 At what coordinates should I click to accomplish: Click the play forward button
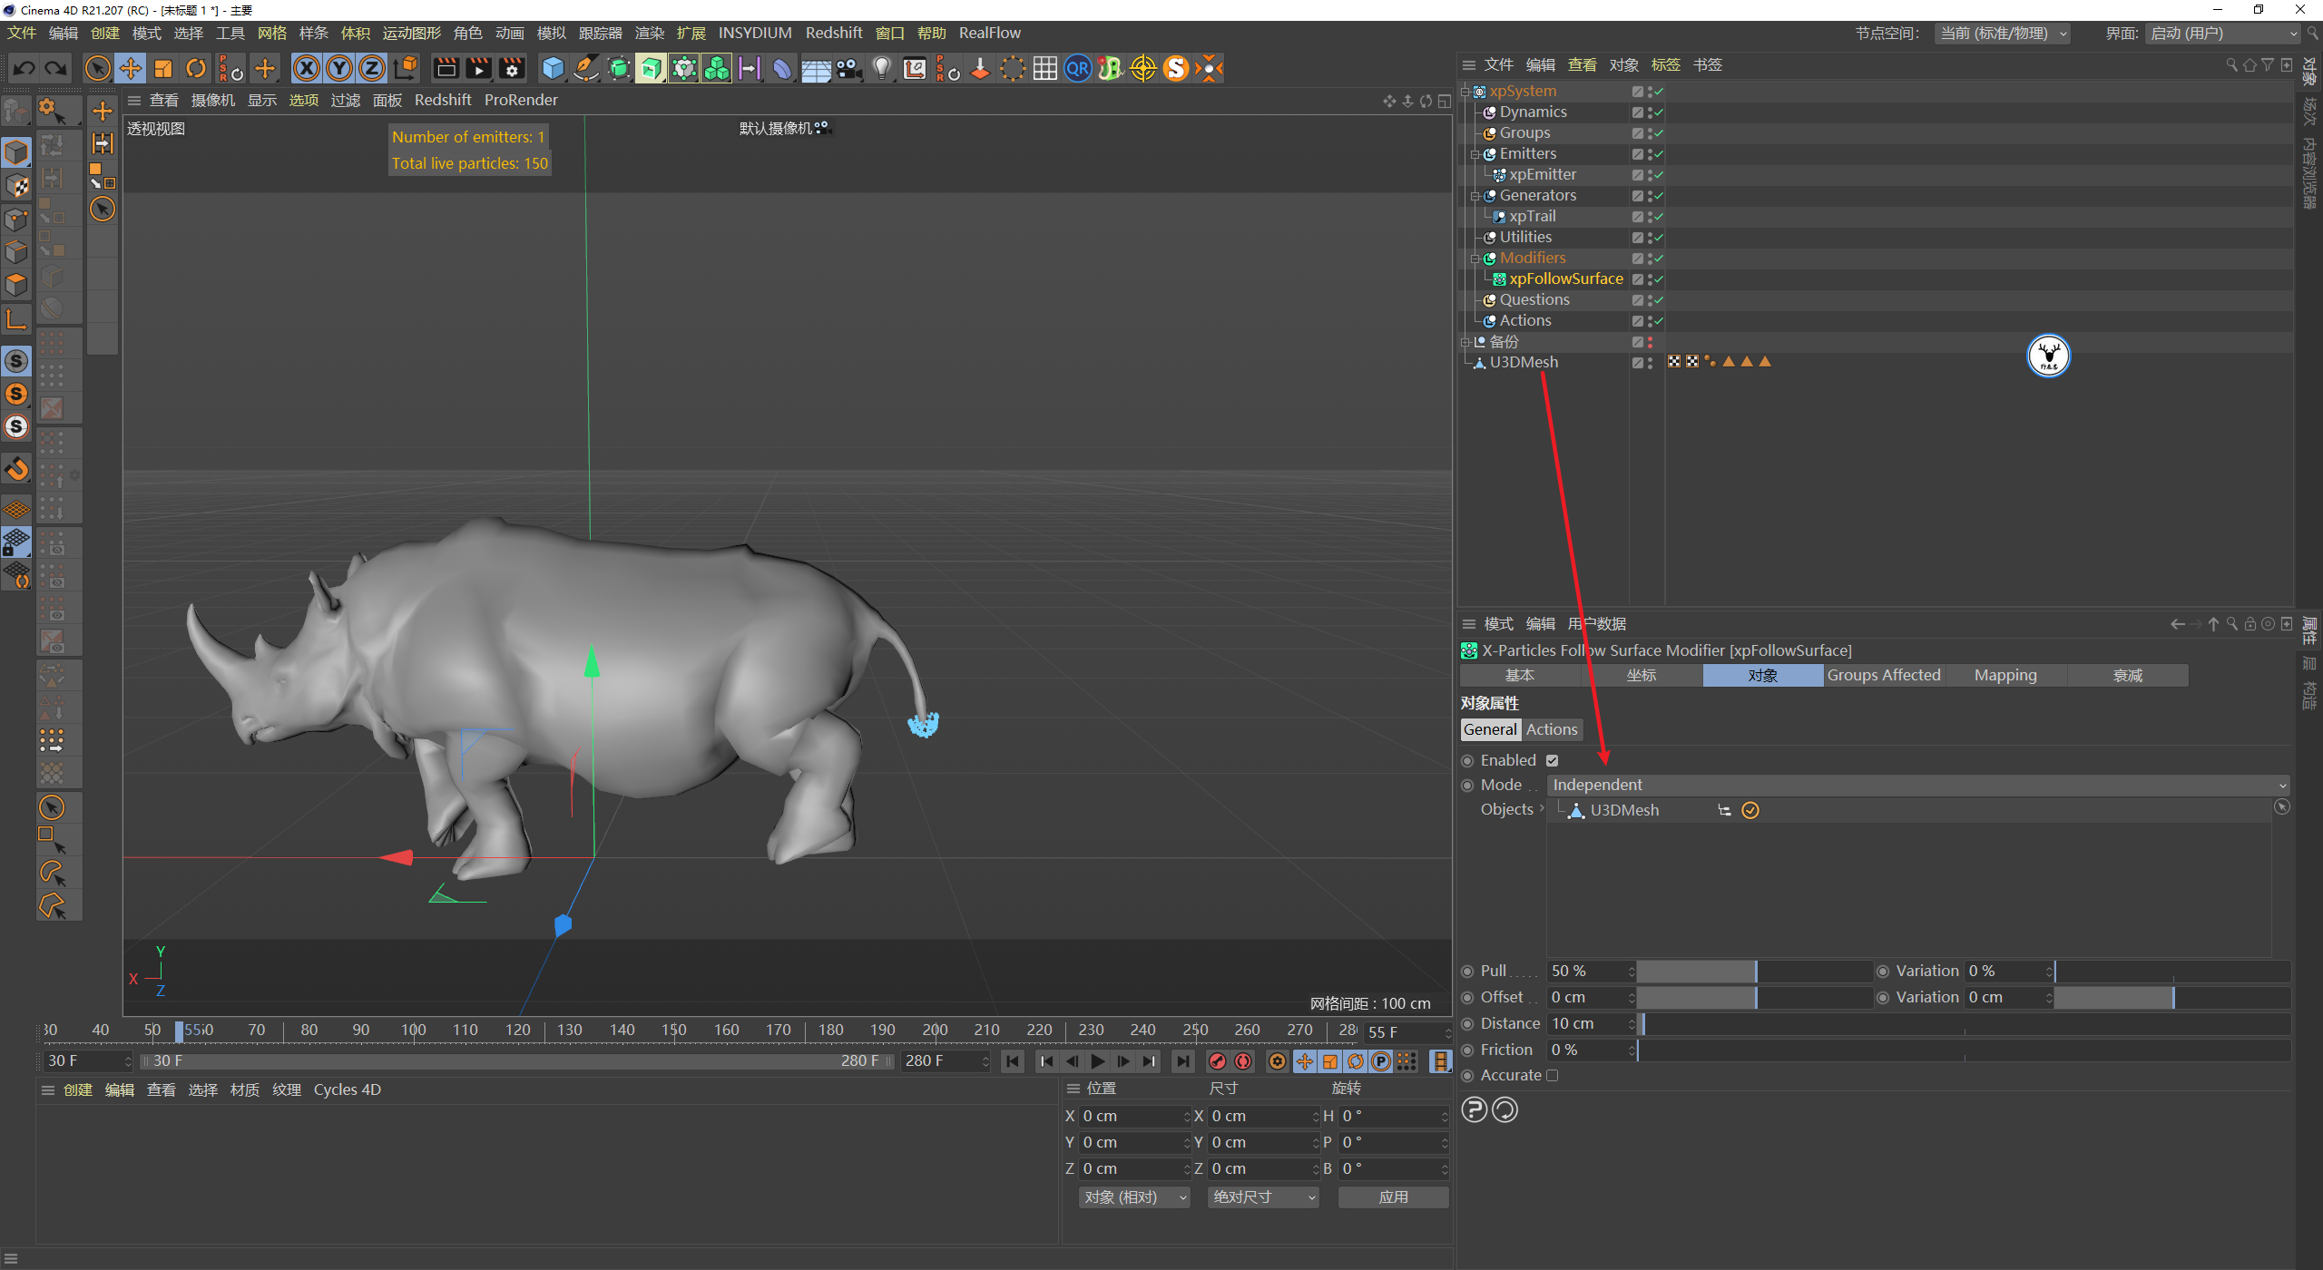coord(1098,1061)
